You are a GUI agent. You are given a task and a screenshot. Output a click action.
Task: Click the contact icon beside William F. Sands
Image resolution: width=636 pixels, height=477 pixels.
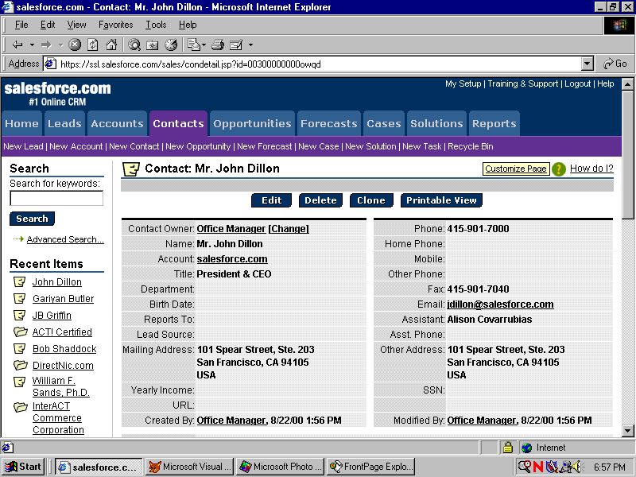19,382
